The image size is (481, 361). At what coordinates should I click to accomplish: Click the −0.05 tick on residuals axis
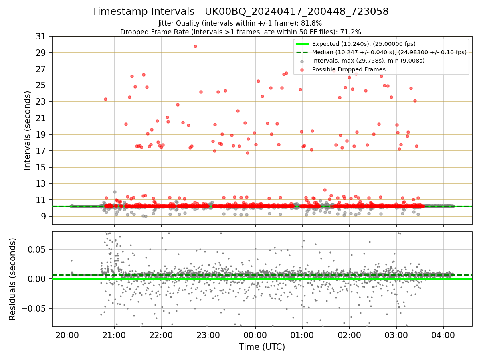[x=34, y=309]
